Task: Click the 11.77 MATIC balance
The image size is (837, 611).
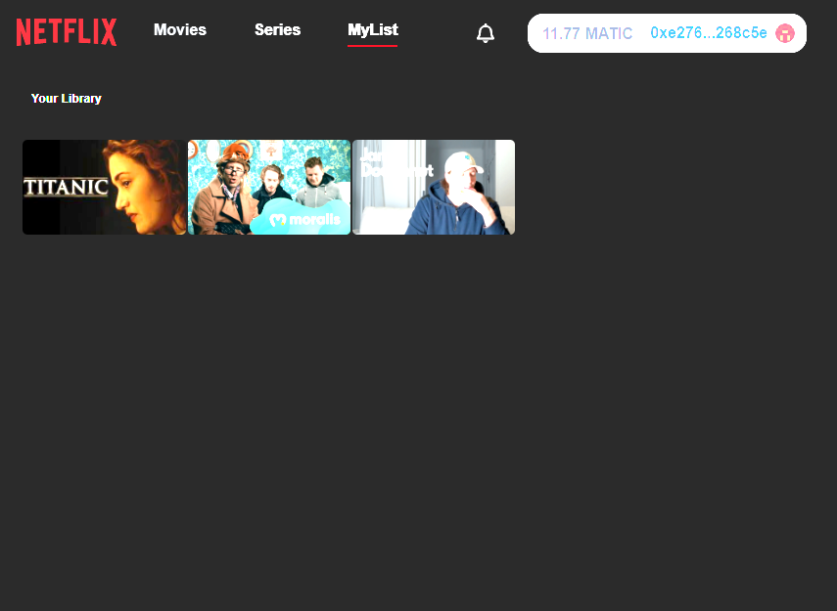Action: (x=587, y=33)
